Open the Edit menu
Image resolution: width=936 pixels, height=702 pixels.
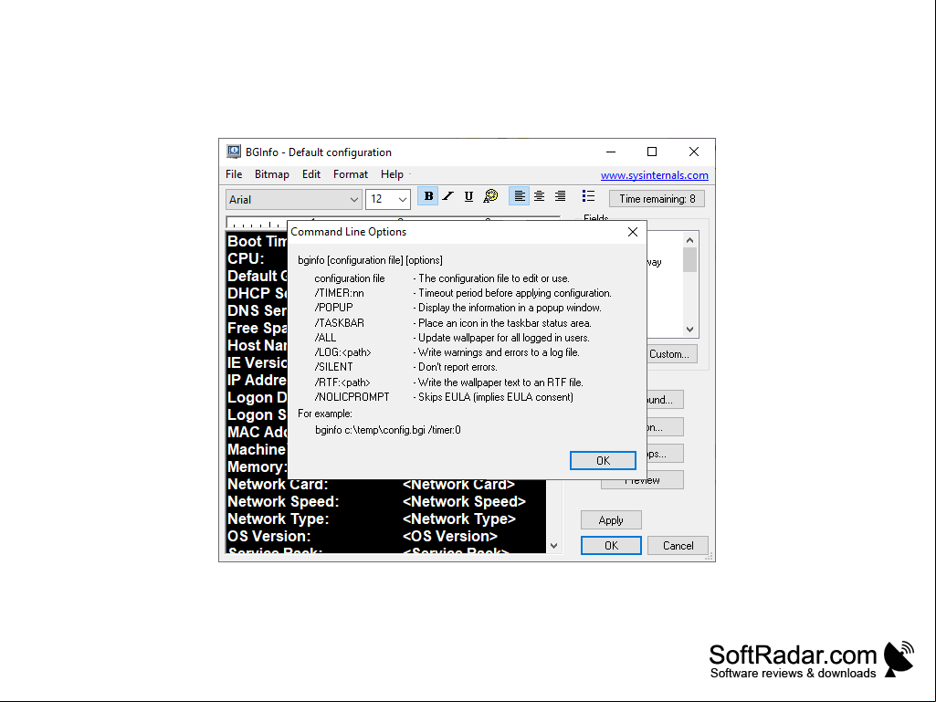311,174
